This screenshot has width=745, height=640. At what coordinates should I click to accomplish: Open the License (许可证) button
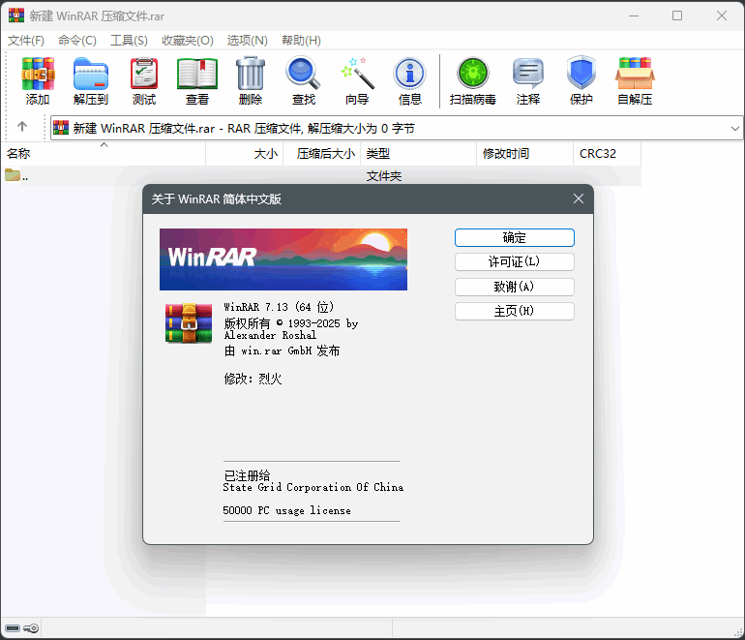(514, 262)
